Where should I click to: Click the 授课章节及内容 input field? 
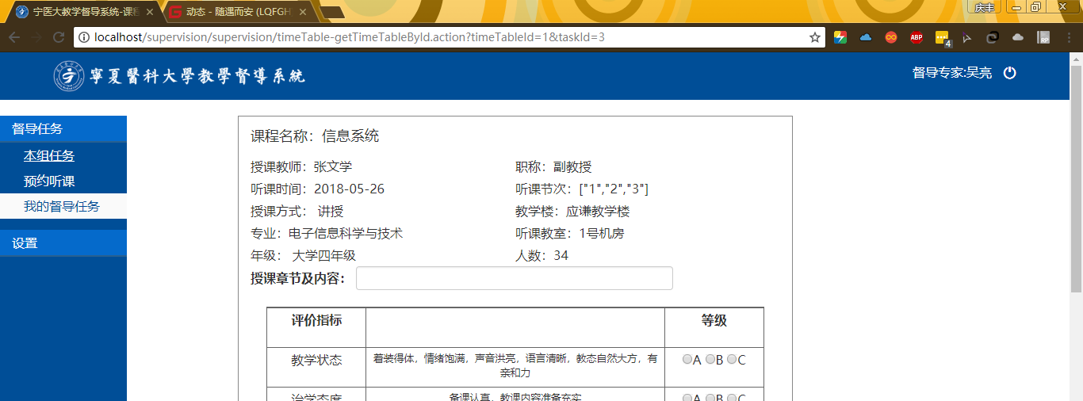515,278
